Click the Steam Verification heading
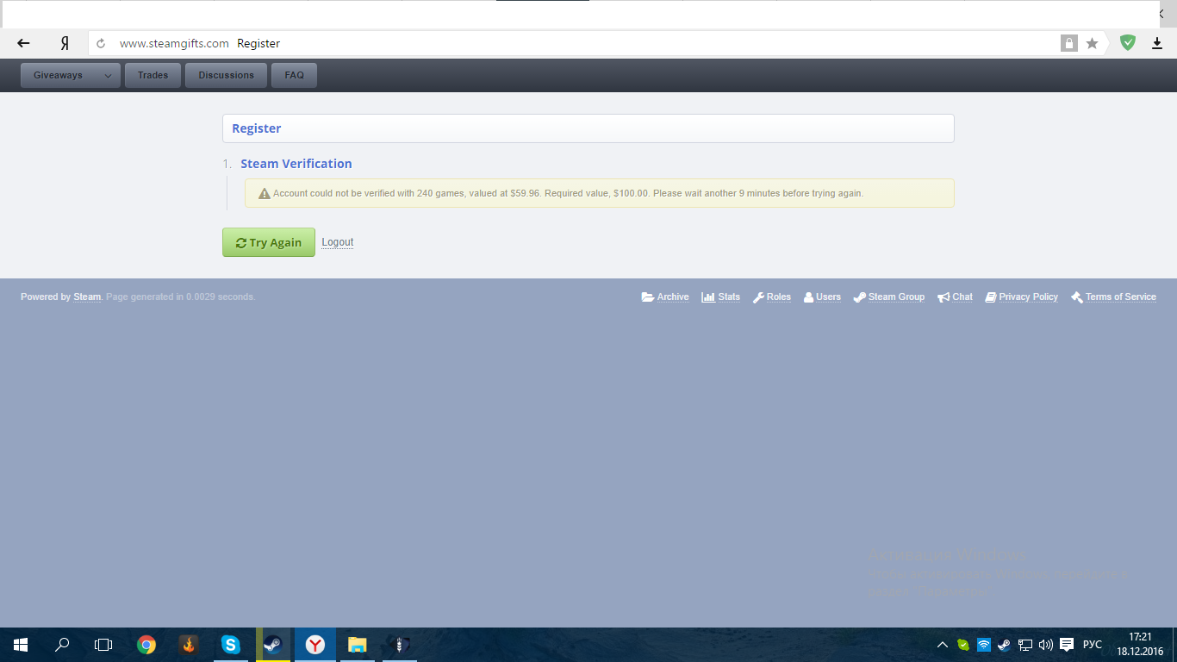Screen dimensions: 1177x662 click(296, 164)
